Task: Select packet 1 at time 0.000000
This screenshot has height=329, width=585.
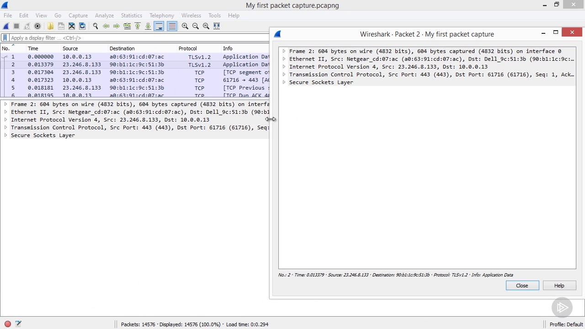Action: click(x=135, y=57)
